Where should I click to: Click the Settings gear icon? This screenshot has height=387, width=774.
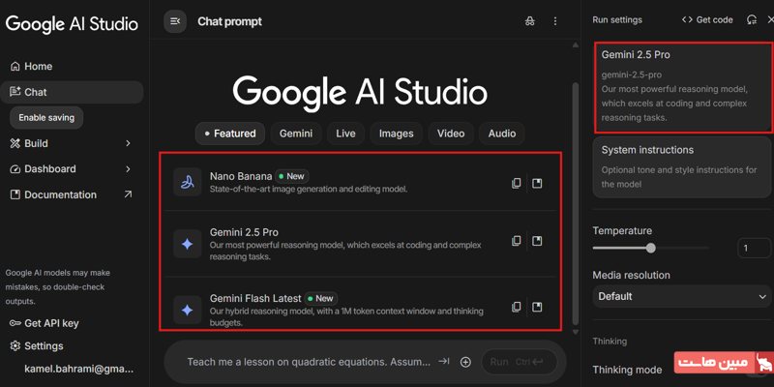tap(15, 345)
